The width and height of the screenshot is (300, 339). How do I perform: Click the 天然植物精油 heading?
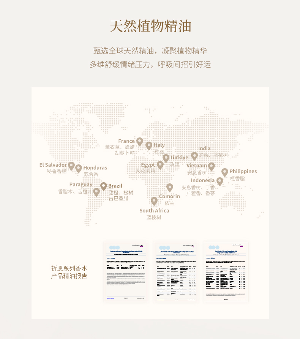[x=150, y=26]
